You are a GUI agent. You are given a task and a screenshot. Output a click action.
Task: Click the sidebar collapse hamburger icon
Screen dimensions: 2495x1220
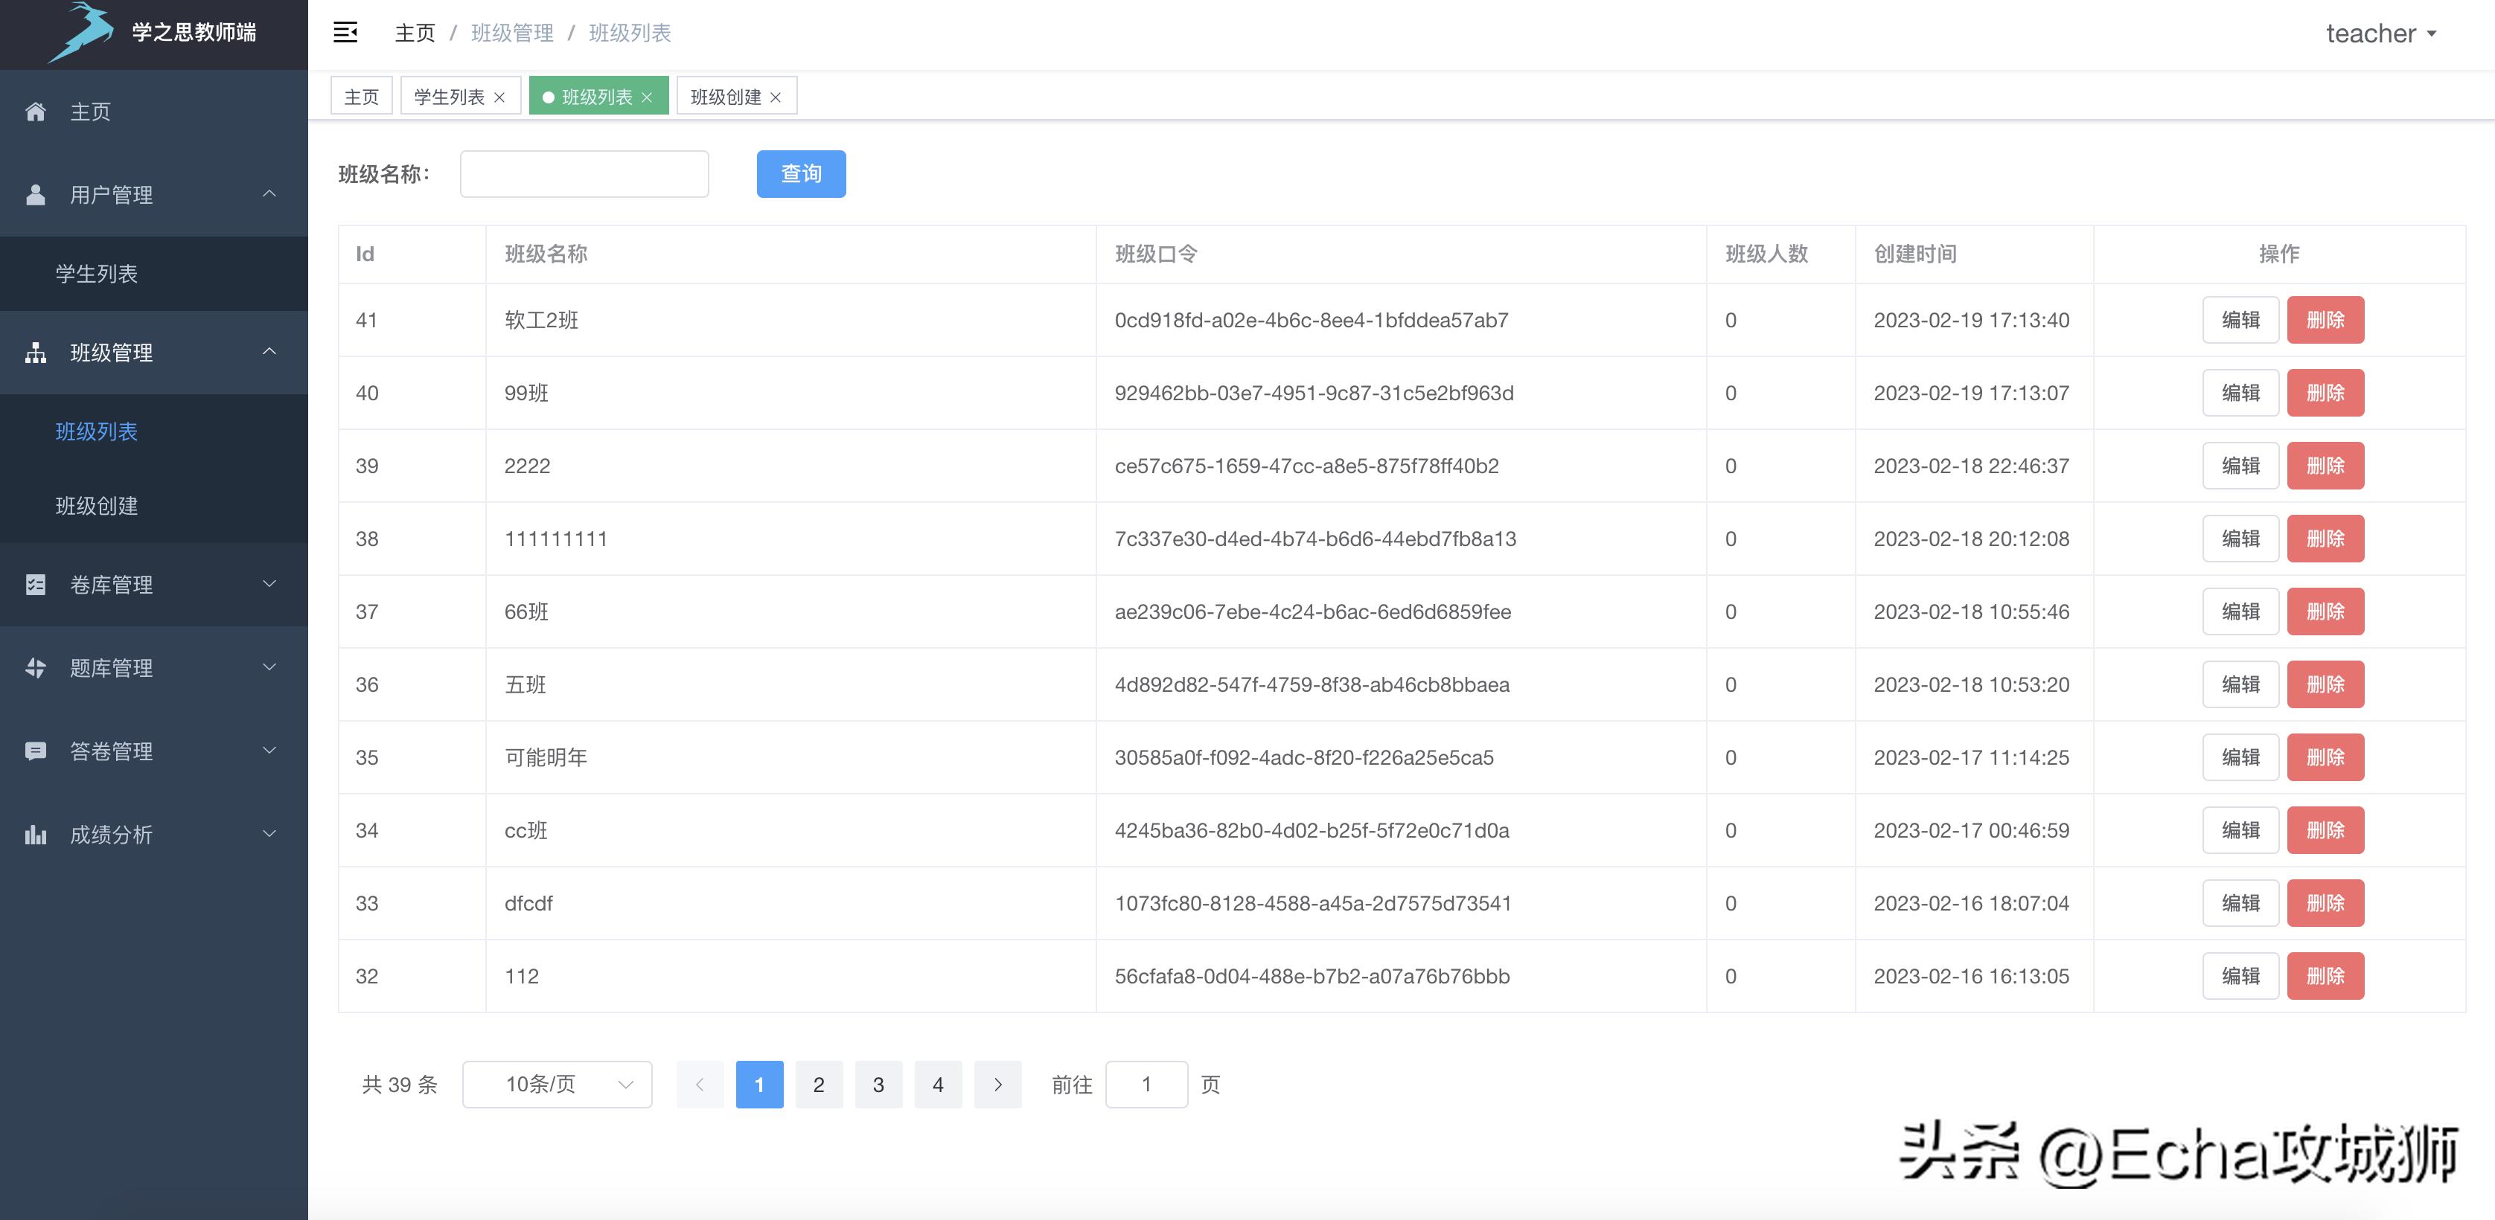point(346,33)
